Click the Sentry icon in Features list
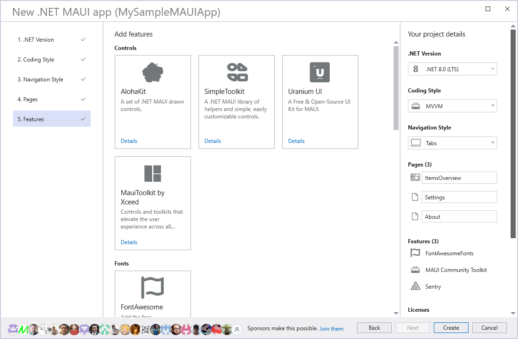The height and width of the screenshot is (339, 518). point(415,287)
